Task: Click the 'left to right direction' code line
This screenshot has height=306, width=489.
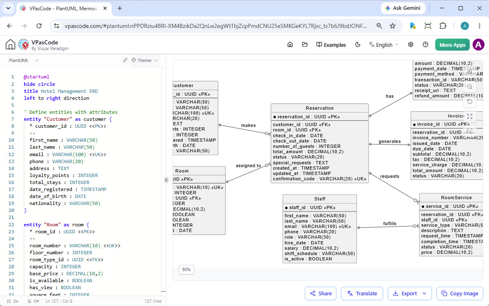Action: click(57, 98)
